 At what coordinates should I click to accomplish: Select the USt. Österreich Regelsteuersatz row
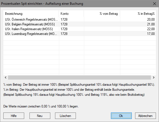(x=79, y=19)
